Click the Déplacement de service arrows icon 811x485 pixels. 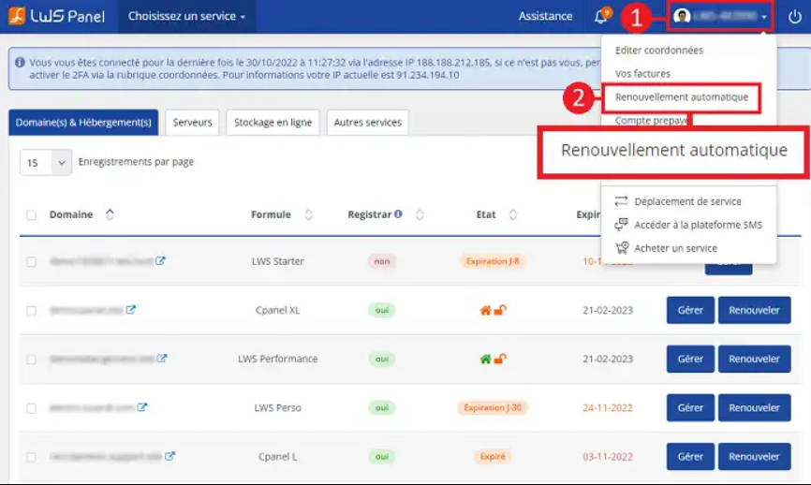pyautogui.click(x=621, y=201)
